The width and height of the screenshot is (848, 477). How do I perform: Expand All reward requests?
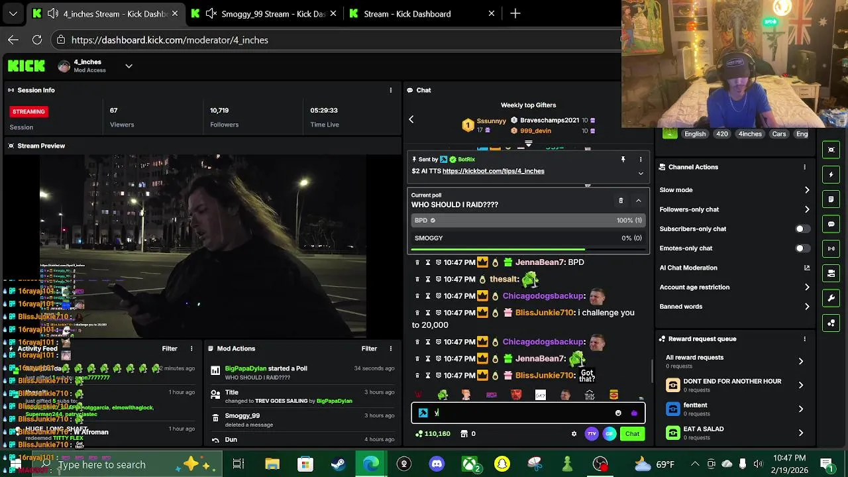point(801,361)
